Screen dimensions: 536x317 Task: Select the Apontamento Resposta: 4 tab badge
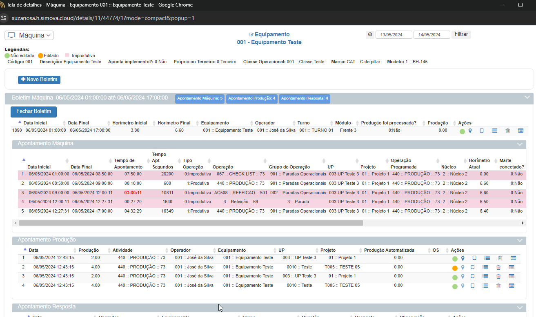coord(305,98)
